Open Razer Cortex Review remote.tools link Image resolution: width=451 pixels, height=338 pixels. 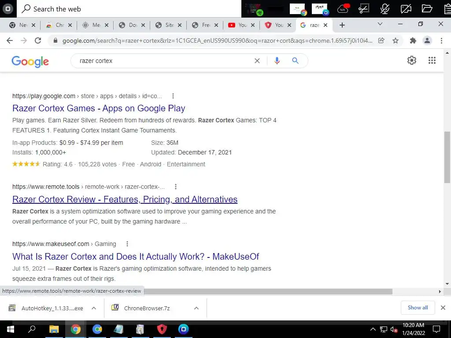click(125, 199)
